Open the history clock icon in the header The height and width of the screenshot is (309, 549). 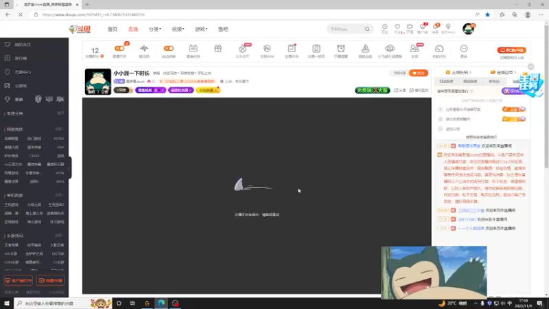point(384,27)
